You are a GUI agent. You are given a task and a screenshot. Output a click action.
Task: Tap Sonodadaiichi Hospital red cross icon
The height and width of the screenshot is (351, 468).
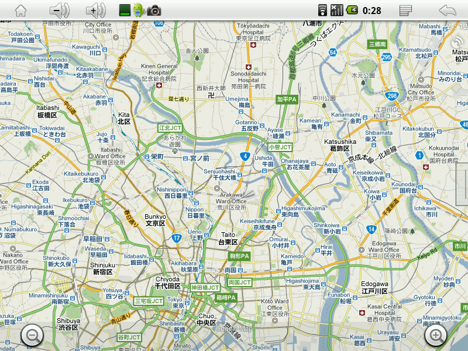pos(248,67)
